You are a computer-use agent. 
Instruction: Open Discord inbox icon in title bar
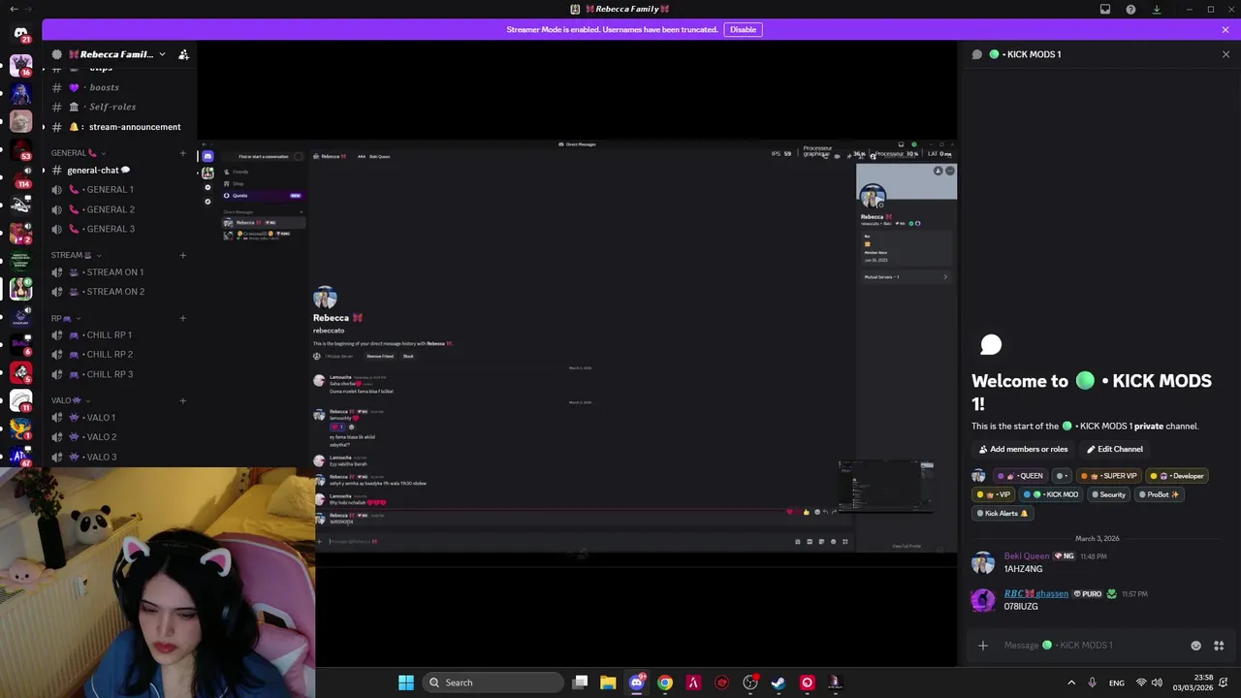1105,9
